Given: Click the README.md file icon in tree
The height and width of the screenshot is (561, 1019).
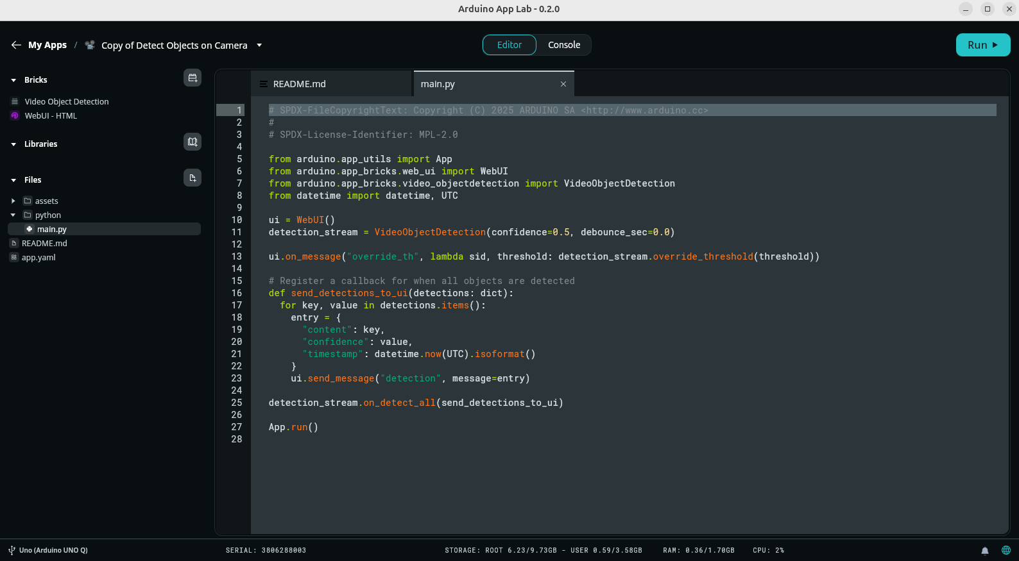Looking at the screenshot, I should pyautogui.click(x=14, y=244).
